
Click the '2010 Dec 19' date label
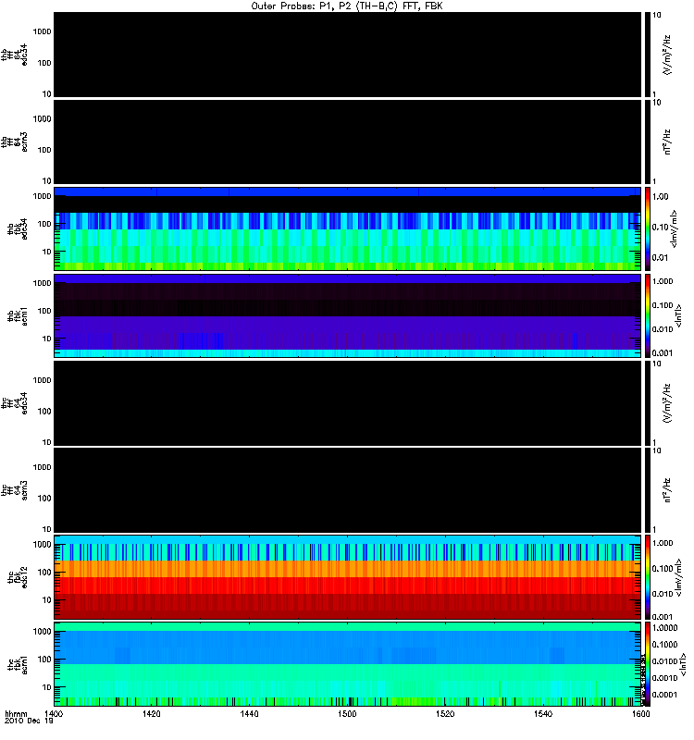(x=29, y=721)
